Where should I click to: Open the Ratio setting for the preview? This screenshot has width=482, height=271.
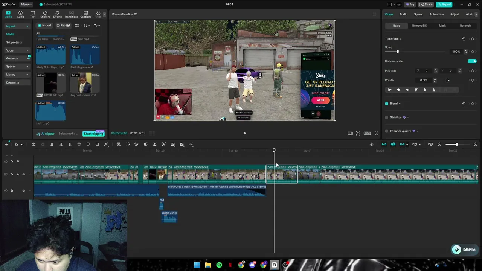tap(367, 133)
